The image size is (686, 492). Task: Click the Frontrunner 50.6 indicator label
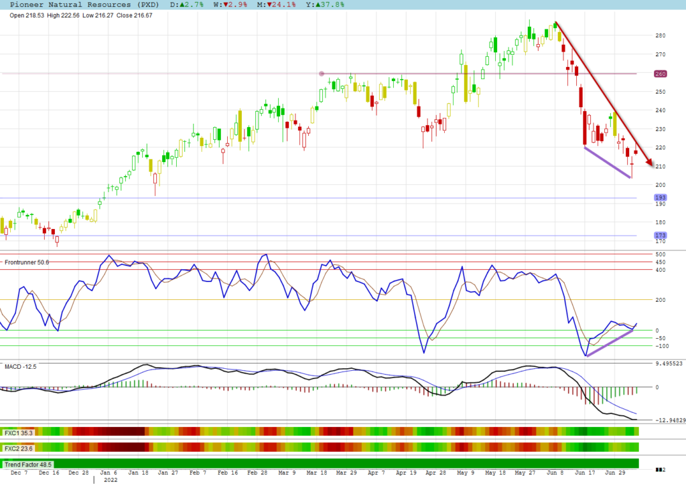27,262
